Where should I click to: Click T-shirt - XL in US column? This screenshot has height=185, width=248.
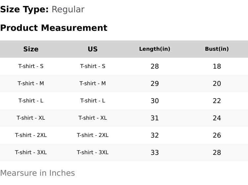93,118
